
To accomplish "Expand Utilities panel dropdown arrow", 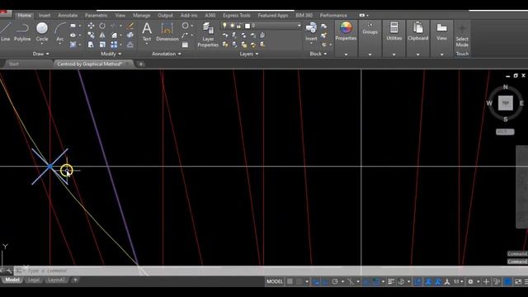I will (x=394, y=54).
